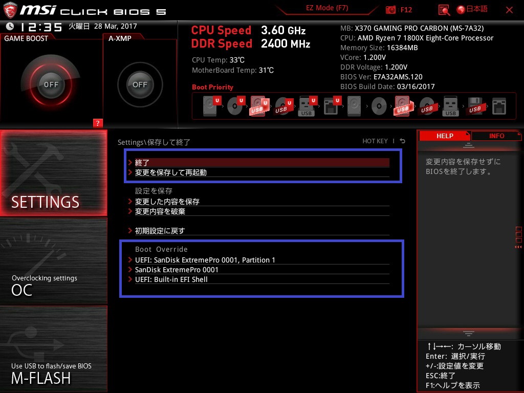Click the Boot Override heading

[161, 249]
